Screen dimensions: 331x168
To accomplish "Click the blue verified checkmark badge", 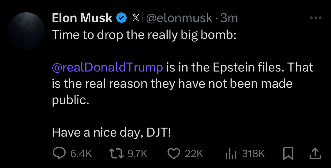I will (x=121, y=18).
